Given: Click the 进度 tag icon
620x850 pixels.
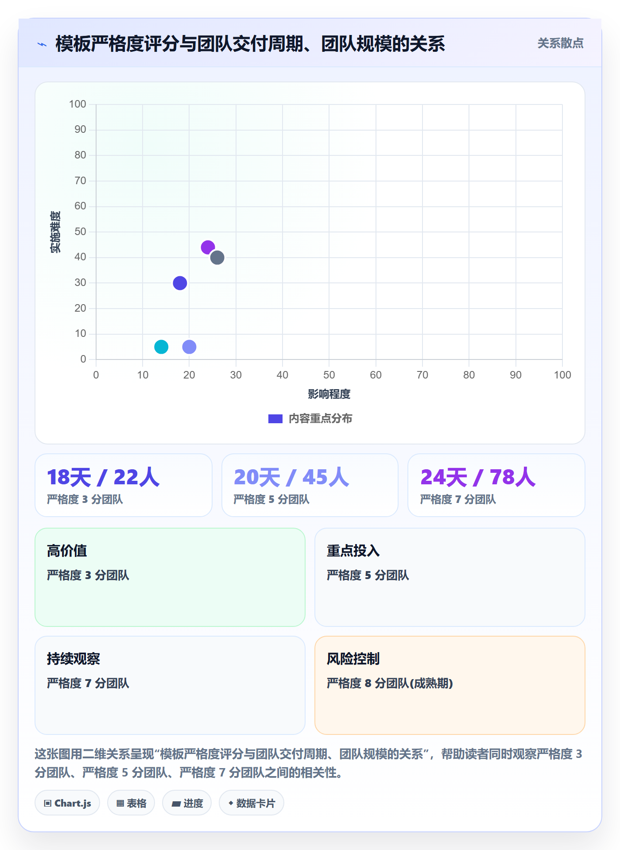Looking at the screenshot, I should click(x=176, y=804).
